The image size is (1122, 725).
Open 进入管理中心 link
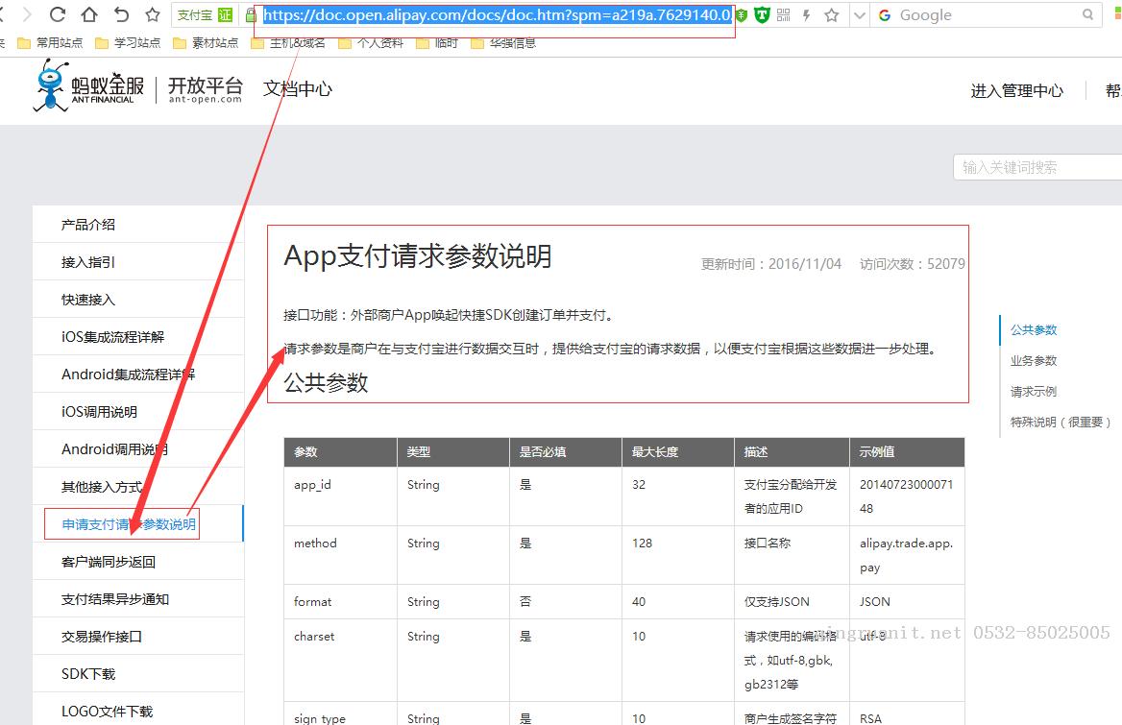coord(1016,91)
